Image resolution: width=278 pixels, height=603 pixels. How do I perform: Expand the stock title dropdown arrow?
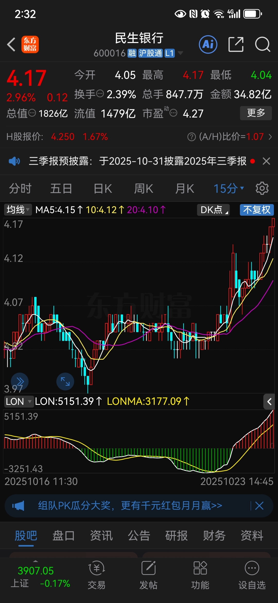(x=180, y=53)
